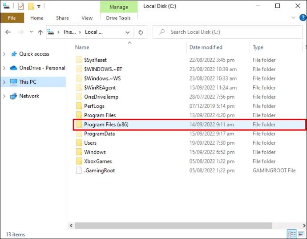
Task: Click the This PC breadcrumb segment
Action: [x=69, y=32]
